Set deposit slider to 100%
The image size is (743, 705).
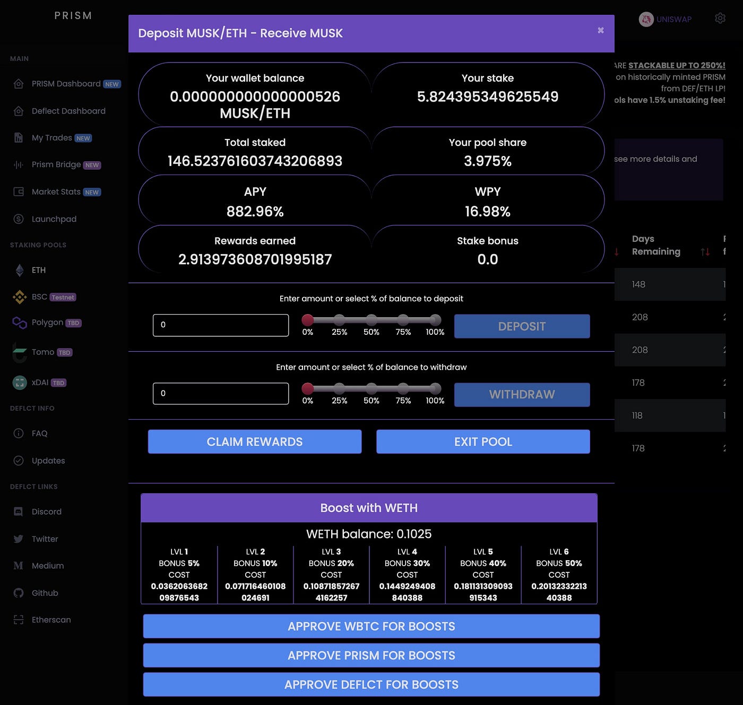(435, 320)
